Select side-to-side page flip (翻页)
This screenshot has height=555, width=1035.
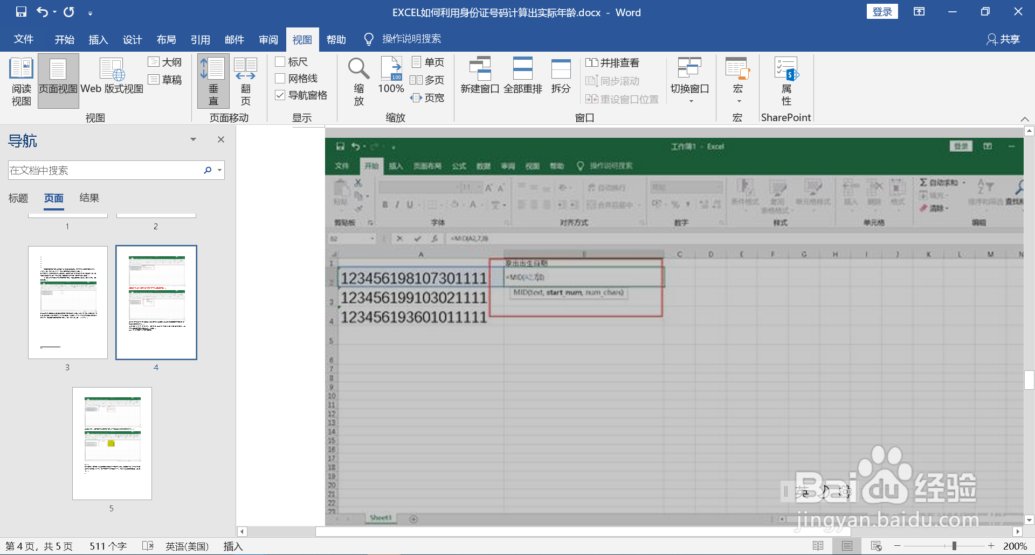[246, 81]
